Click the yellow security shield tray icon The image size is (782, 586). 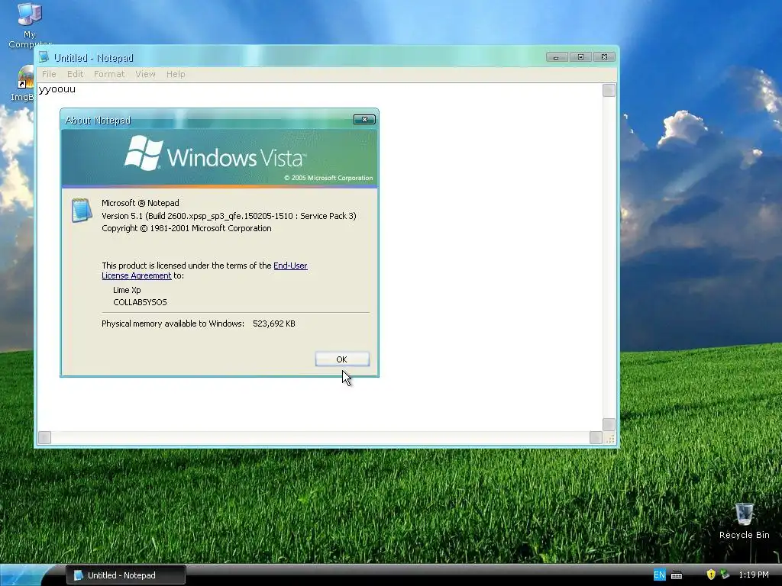point(711,575)
